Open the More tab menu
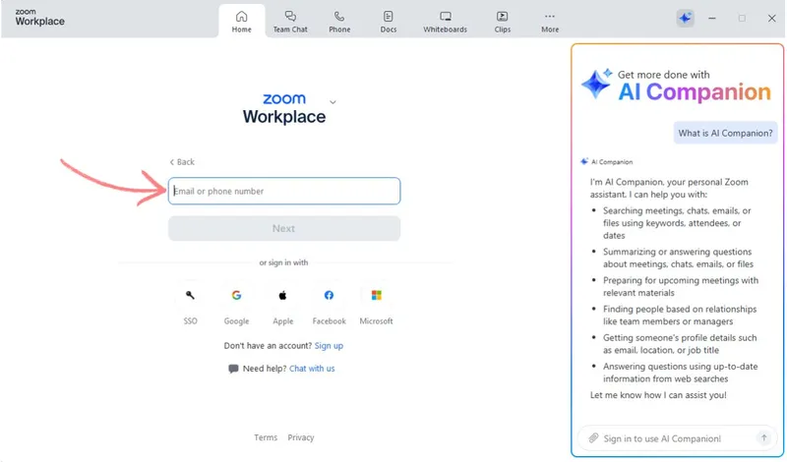Screen dimensions: 787x462 (x=550, y=21)
